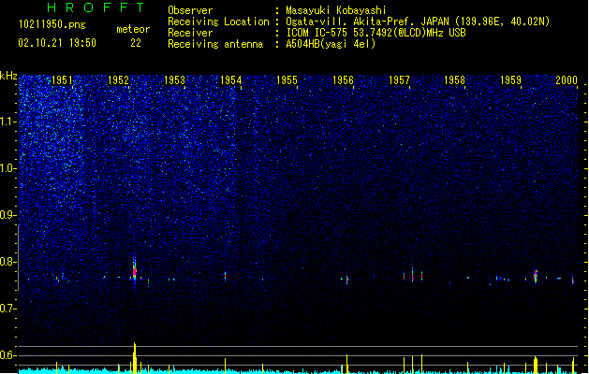The width and height of the screenshot is (589, 374).
Task: Click the 1955 time marker
Action: click(287, 79)
